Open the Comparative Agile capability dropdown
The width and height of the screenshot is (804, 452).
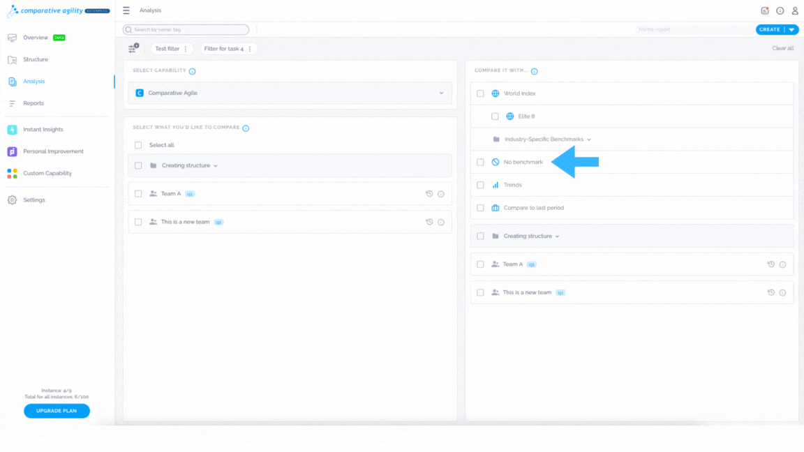pos(290,93)
